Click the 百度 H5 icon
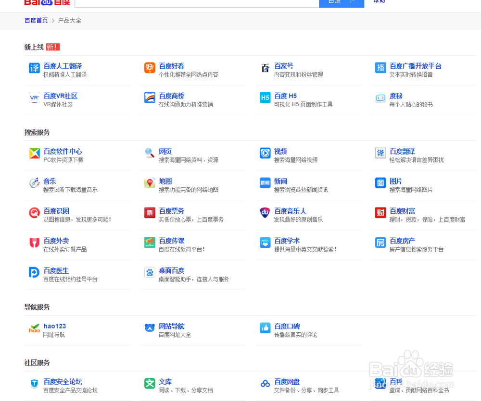The height and width of the screenshot is (401, 481). pos(265,97)
